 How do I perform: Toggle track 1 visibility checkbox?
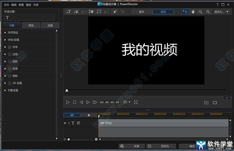click(78, 123)
